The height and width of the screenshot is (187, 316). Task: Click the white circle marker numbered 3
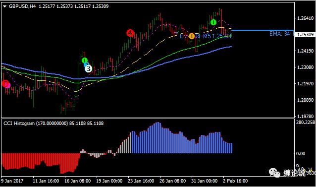click(88, 68)
